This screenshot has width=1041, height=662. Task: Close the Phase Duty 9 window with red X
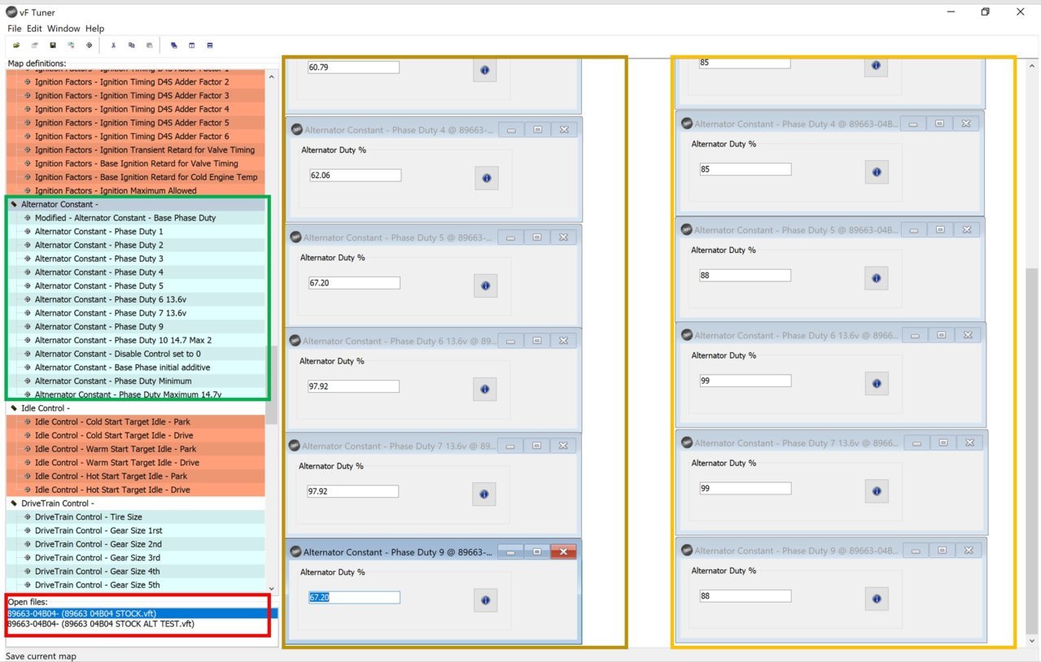click(563, 551)
